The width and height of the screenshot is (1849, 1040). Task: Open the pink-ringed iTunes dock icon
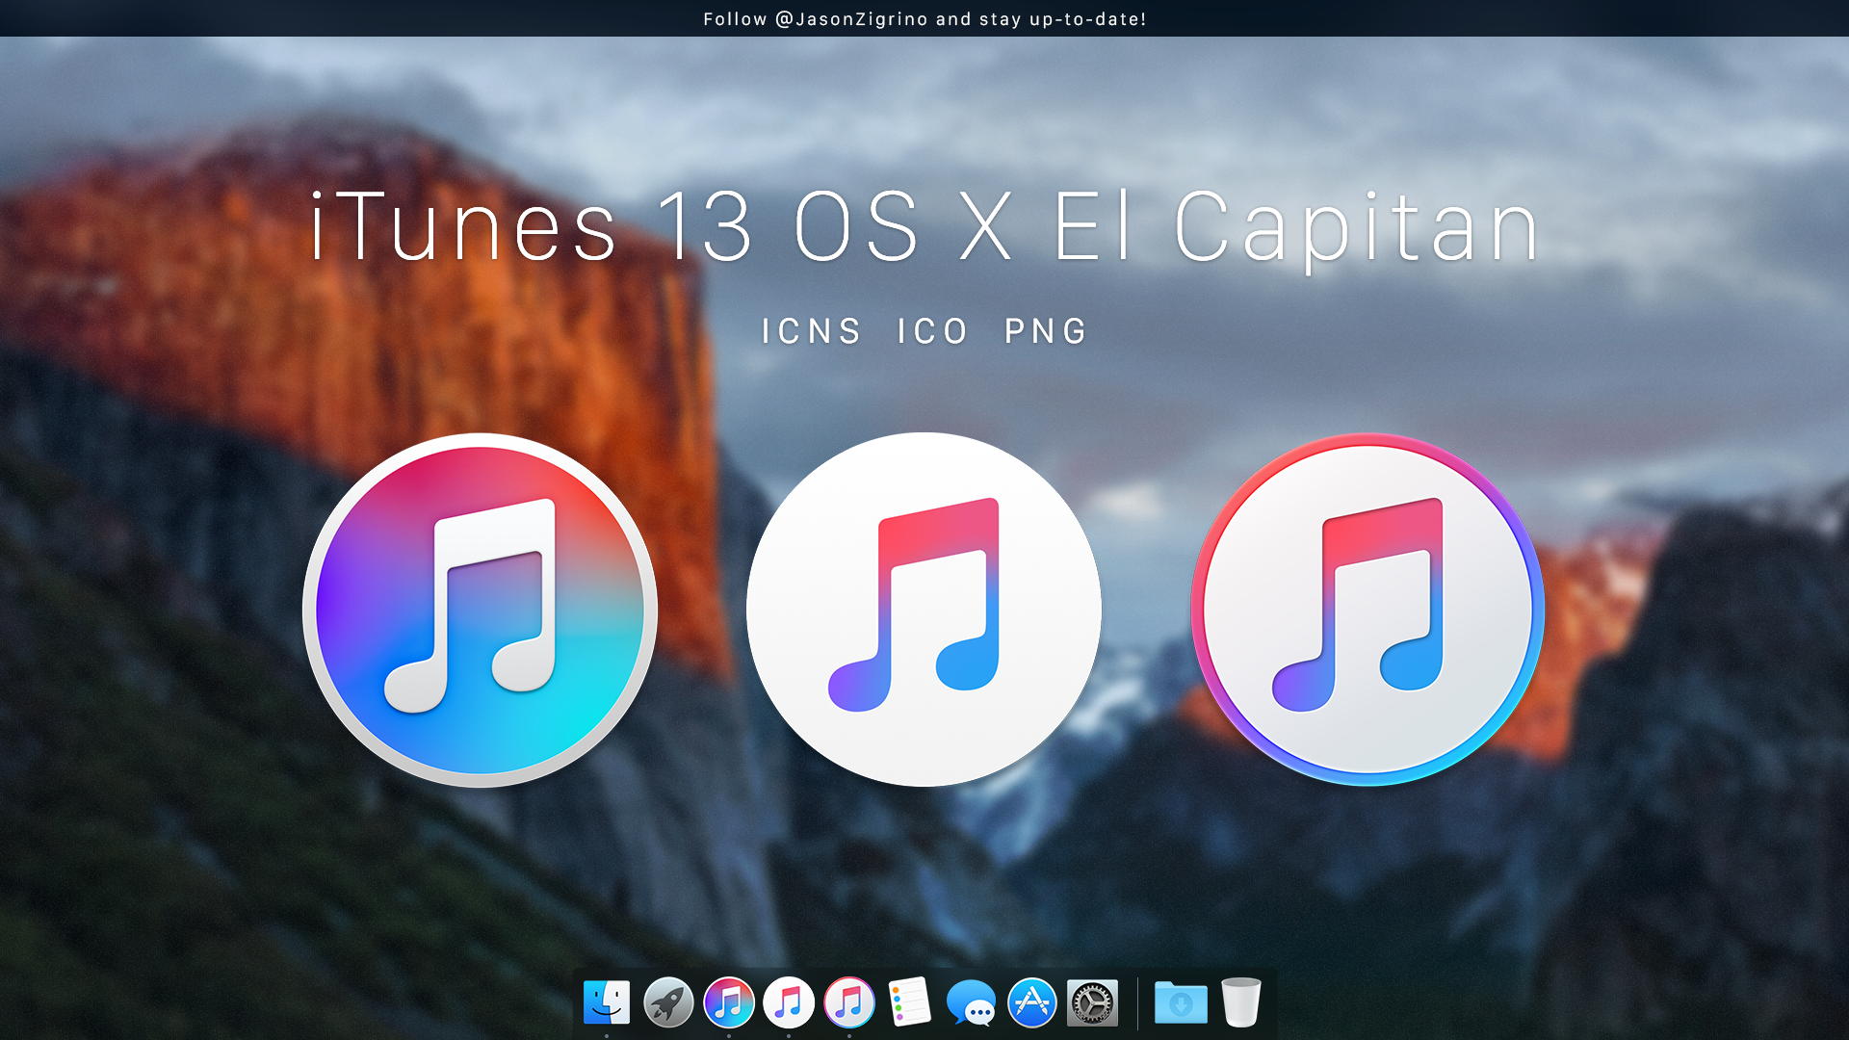(849, 1002)
